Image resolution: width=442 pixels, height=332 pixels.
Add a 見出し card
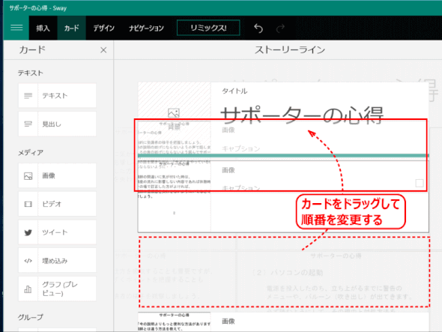coord(57,124)
